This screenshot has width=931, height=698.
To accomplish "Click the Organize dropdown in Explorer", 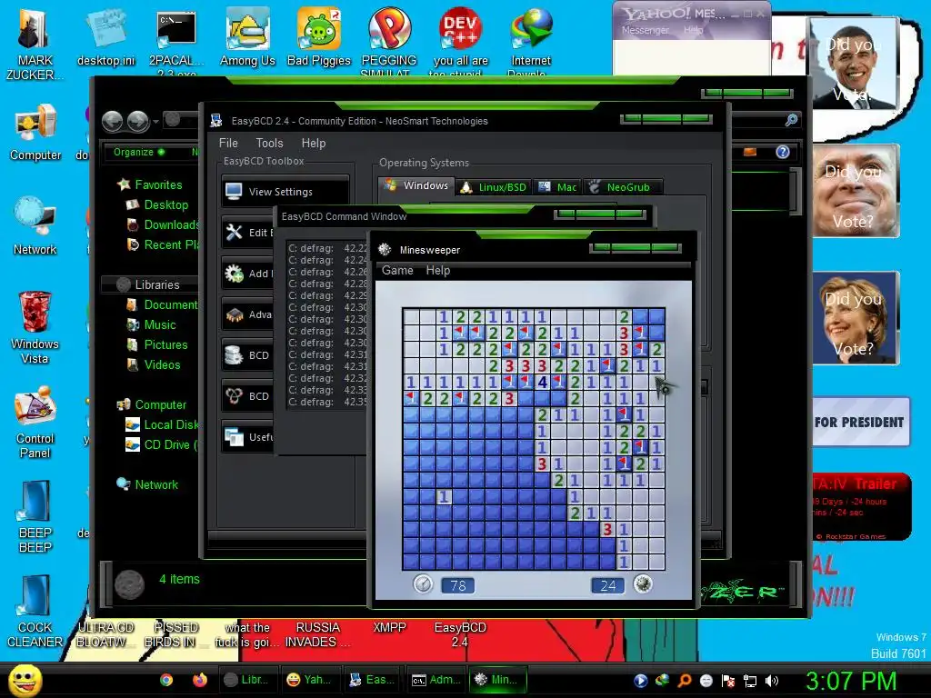I will (139, 152).
